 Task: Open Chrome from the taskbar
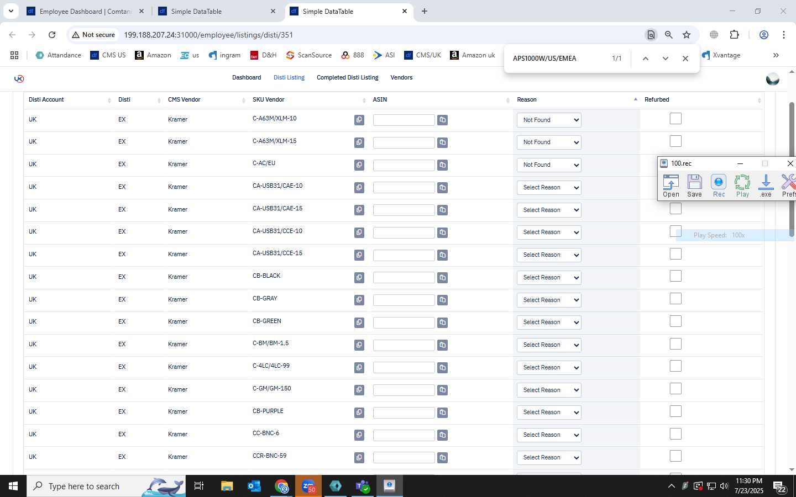282,486
